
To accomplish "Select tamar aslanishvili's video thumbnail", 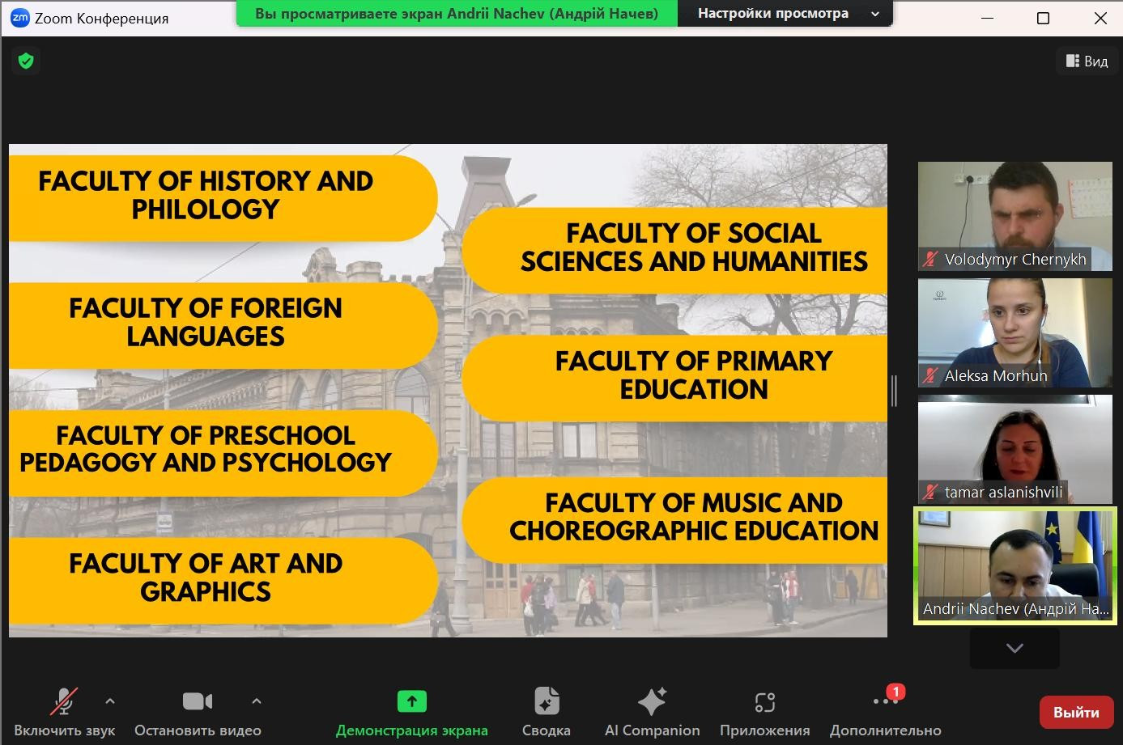I will [1015, 448].
